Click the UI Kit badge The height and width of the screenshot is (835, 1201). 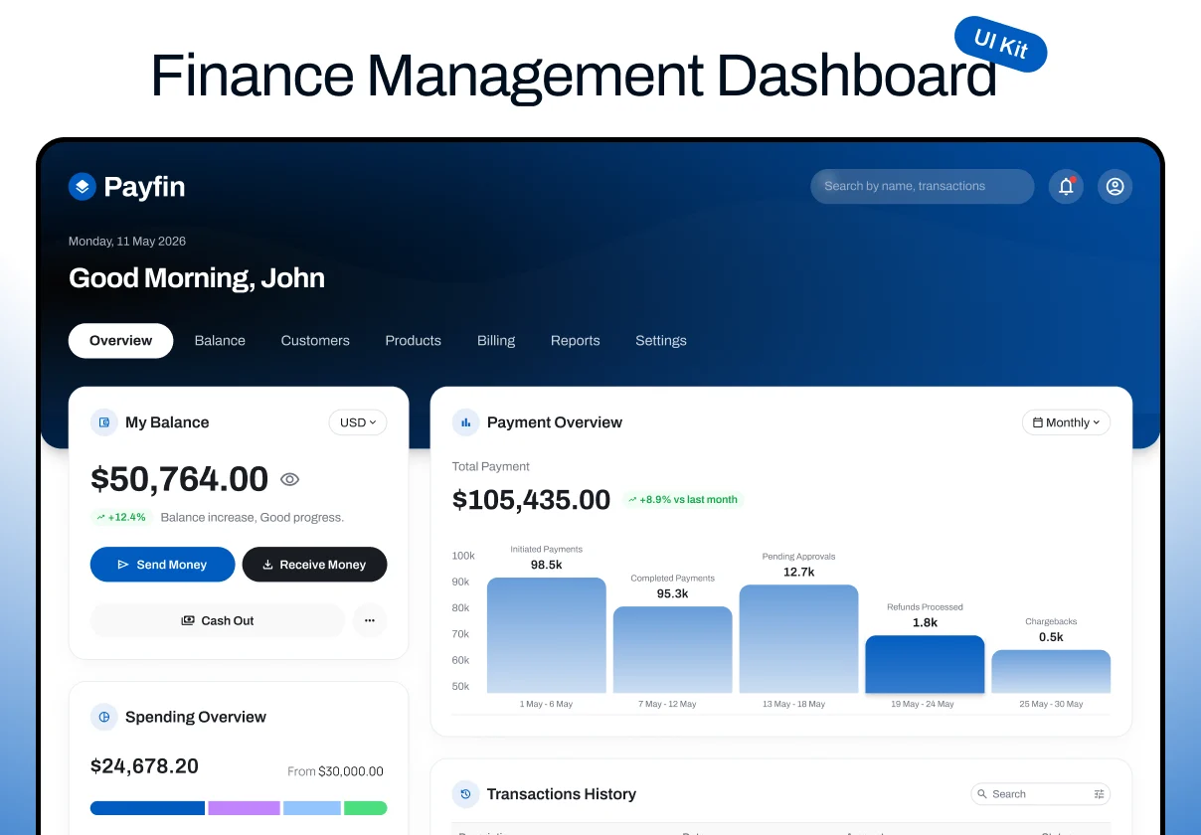coord(1000,44)
